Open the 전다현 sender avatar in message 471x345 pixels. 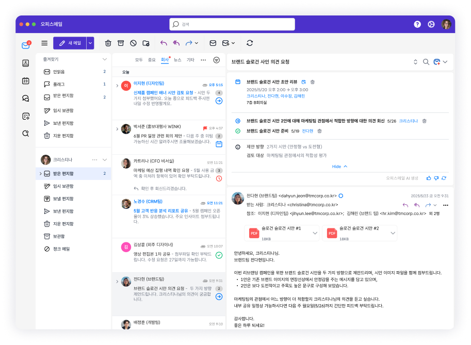[238, 199]
